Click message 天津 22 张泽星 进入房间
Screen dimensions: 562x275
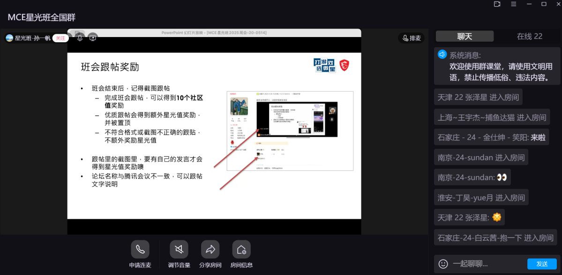click(478, 97)
